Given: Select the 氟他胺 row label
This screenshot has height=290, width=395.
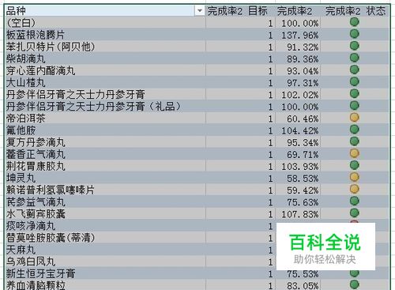Looking at the screenshot, I should pos(21,130).
